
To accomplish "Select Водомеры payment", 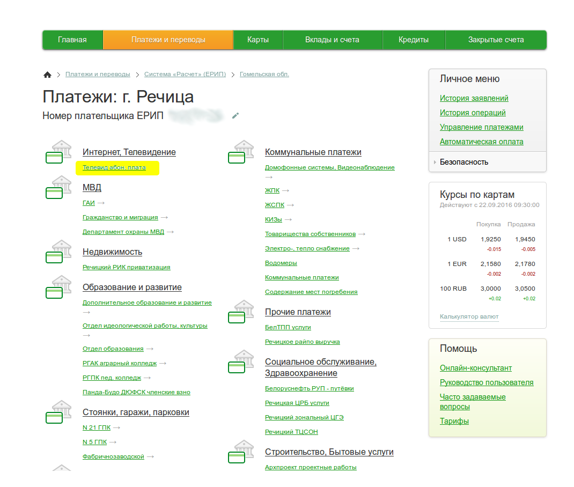I will point(281,263).
